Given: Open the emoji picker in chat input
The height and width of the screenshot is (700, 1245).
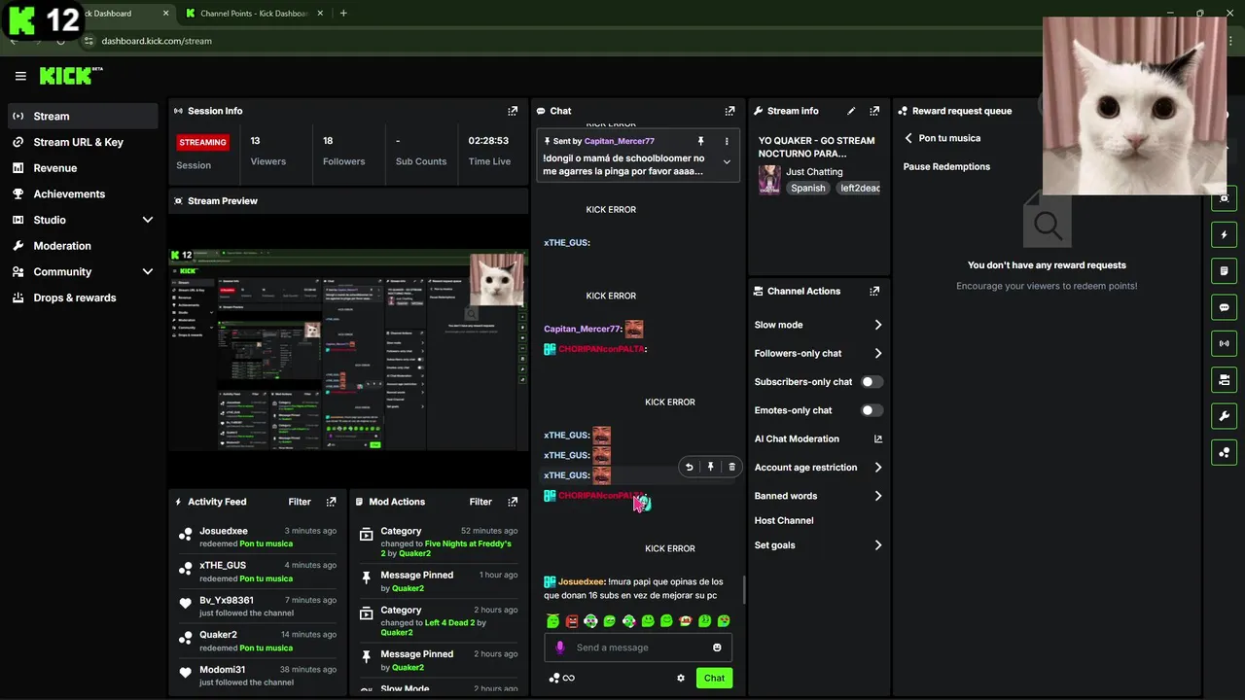Looking at the screenshot, I should coord(718,647).
